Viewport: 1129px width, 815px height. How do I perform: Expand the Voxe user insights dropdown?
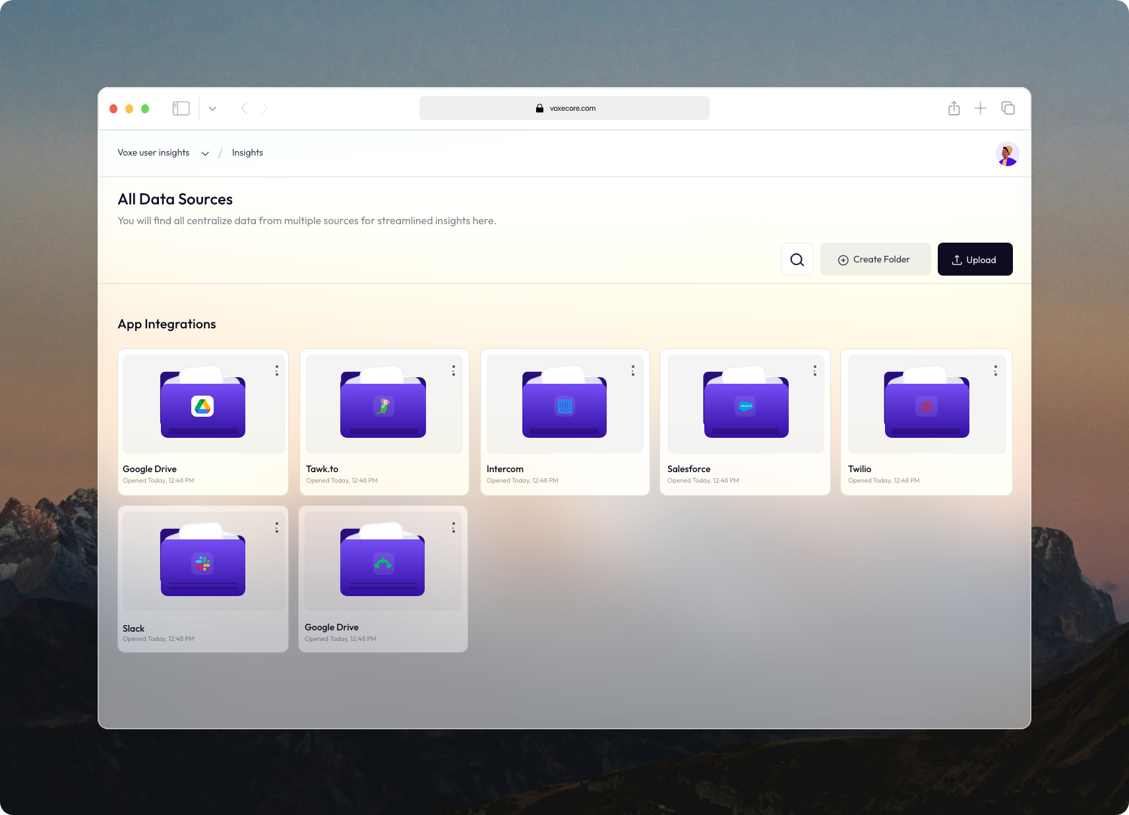205,154
